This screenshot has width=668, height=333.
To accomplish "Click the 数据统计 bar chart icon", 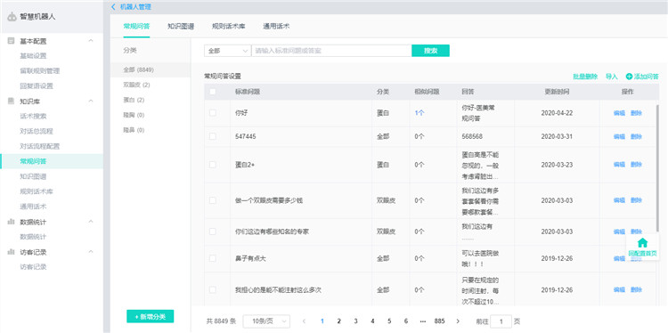I will click(x=11, y=222).
